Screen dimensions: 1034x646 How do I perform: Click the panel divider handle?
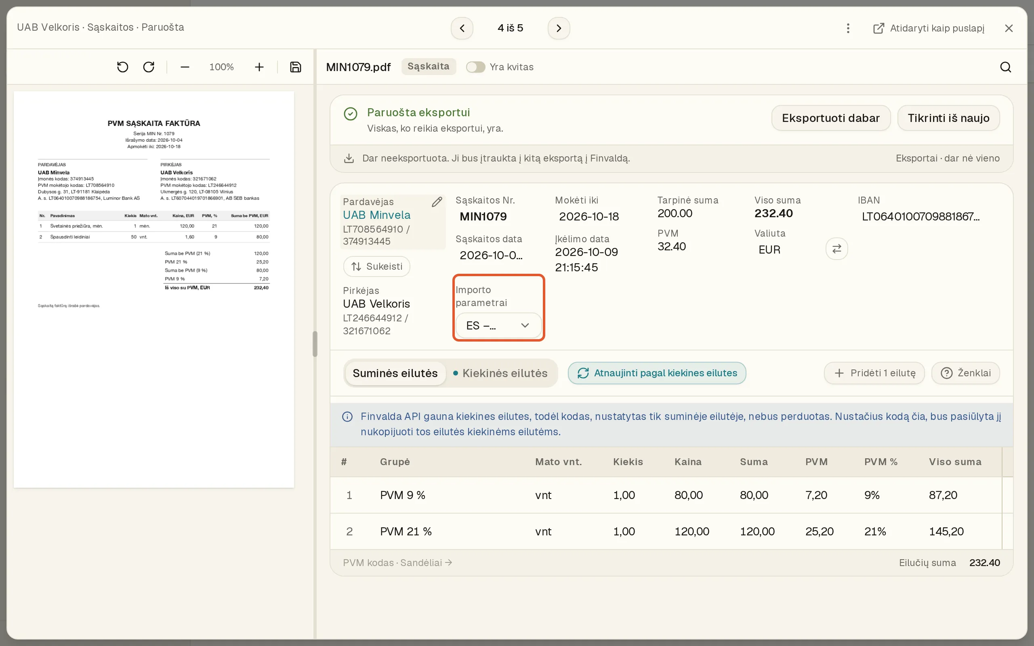(315, 344)
